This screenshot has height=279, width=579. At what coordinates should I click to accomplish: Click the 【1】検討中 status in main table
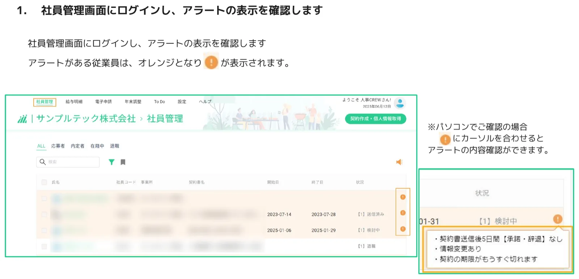[x=369, y=230]
